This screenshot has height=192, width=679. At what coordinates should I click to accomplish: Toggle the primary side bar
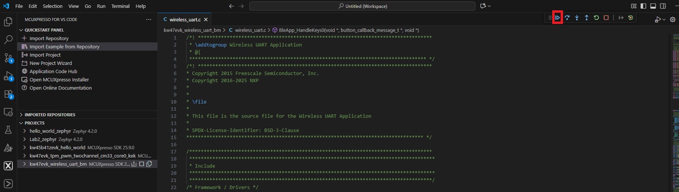pyautogui.click(x=643, y=6)
